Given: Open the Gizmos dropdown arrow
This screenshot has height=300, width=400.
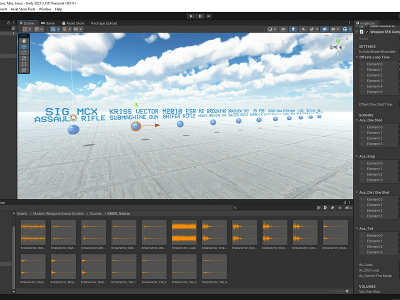Looking at the screenshot, I should point(350,29).
